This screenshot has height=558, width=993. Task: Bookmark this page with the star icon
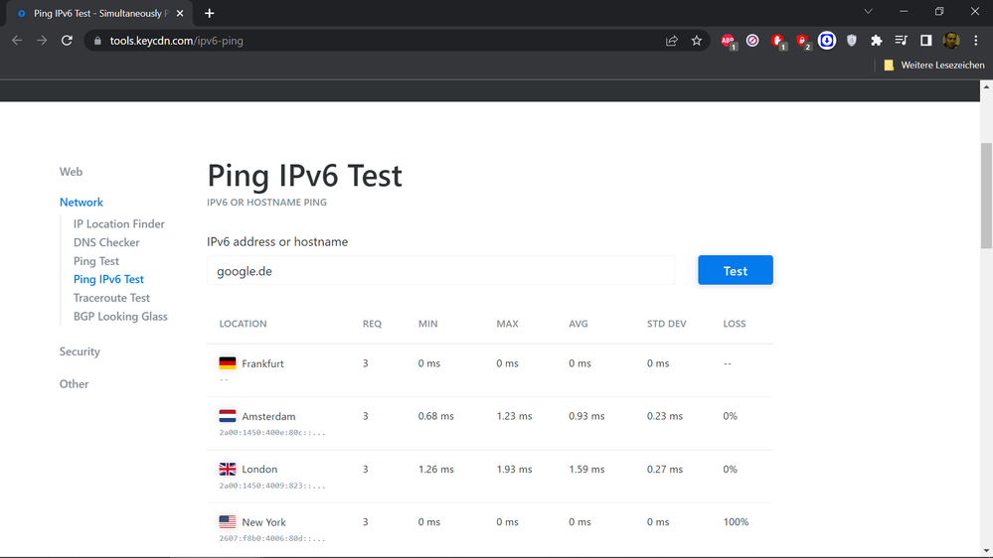coord(697,41)
